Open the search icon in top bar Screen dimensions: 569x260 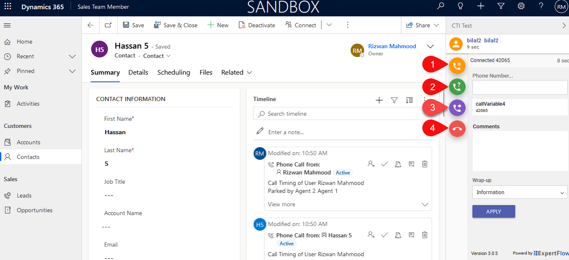point(440,6)
